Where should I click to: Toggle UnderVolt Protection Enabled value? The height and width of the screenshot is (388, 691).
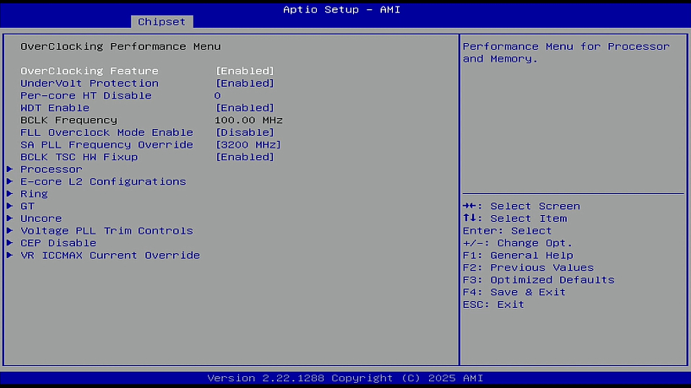245,84
